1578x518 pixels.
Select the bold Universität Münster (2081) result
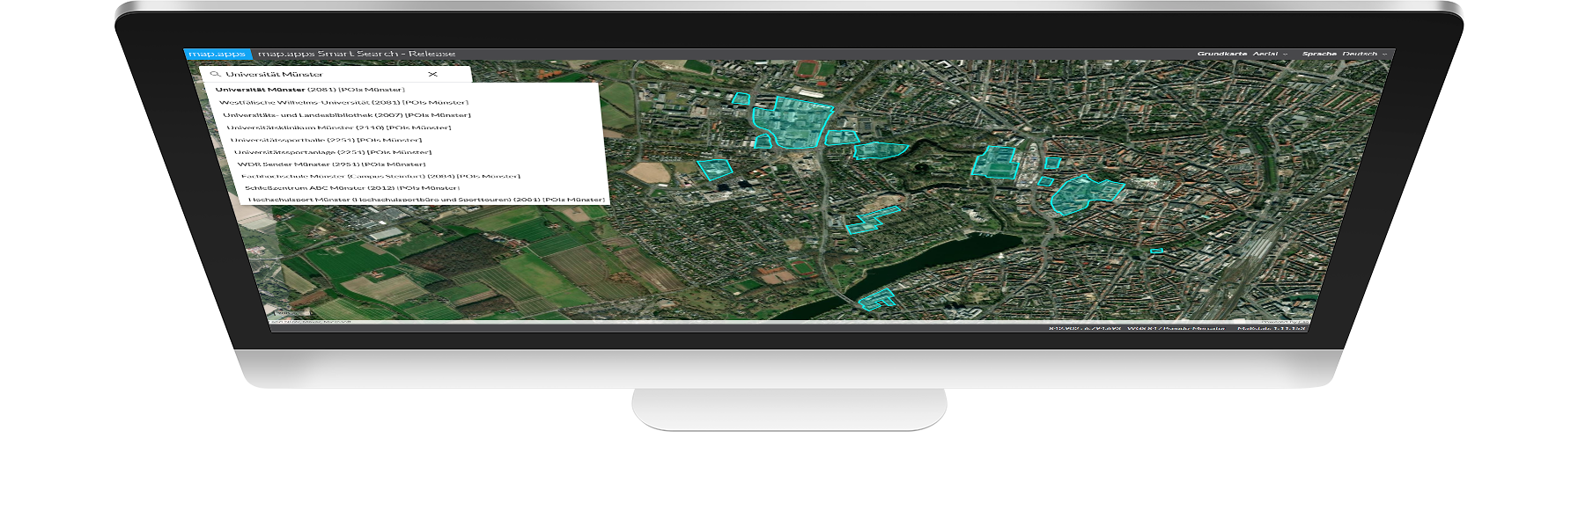point(310,90)
